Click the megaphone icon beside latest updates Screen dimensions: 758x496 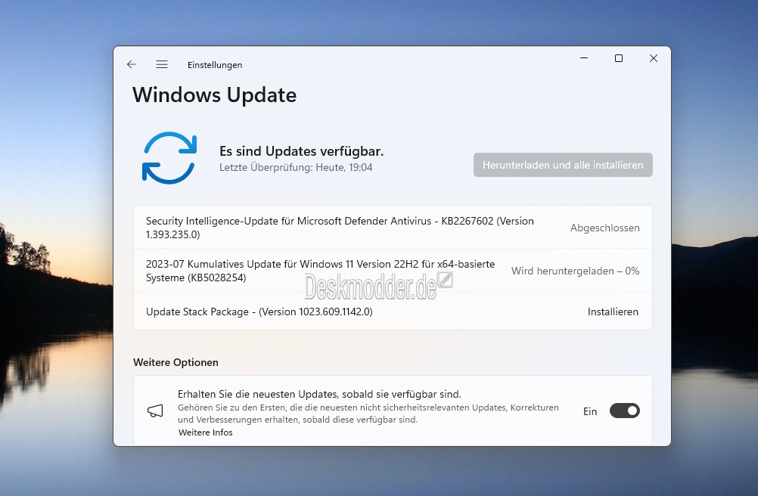155,411
